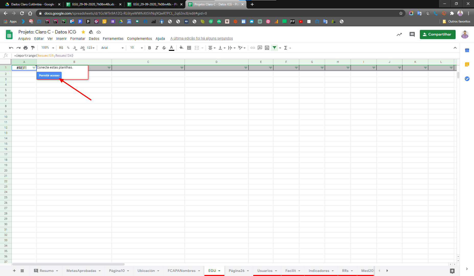Open the EGU tab dropdown arrow
Image resolution: width=474 pixels, height=276 pixels.
(219, 271)
